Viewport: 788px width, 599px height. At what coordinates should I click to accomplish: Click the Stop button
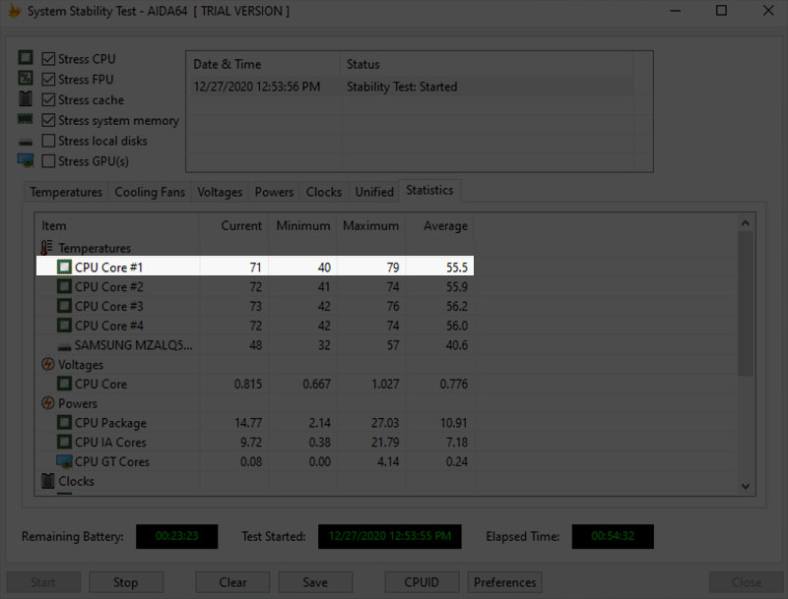pyautogui.click(x=126, y=582)
